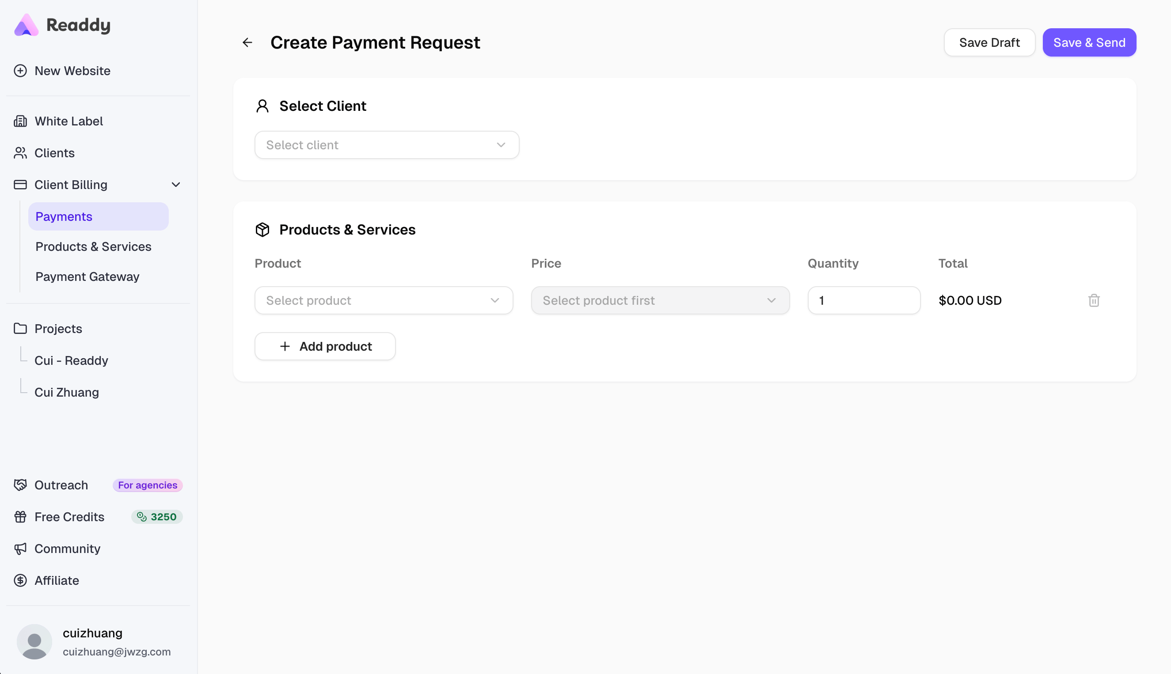Delete the product row with trash icon
Viewport: 1171px width, 674px height.
(x=1094, y=300)
